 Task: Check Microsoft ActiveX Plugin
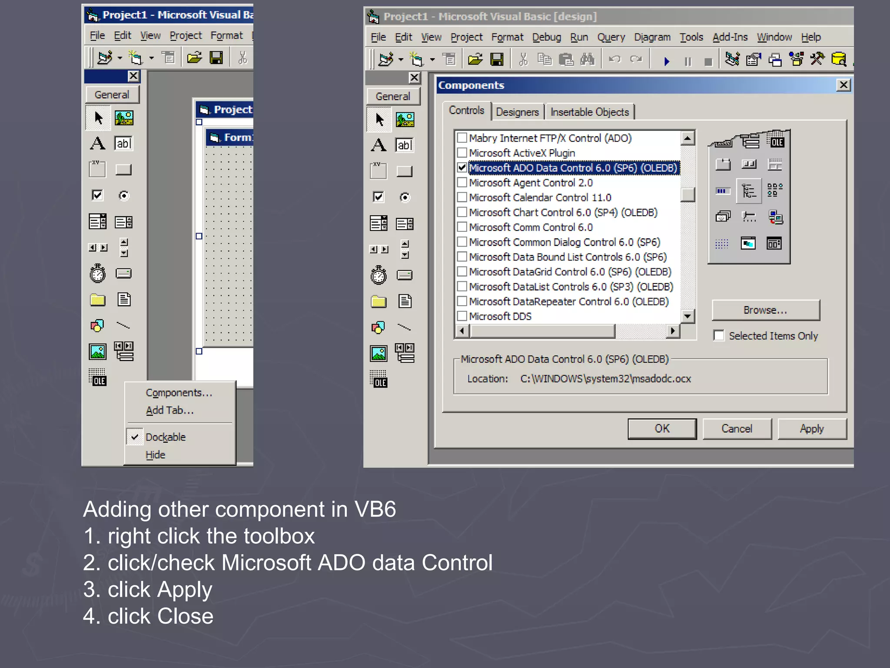pos(462,153)
